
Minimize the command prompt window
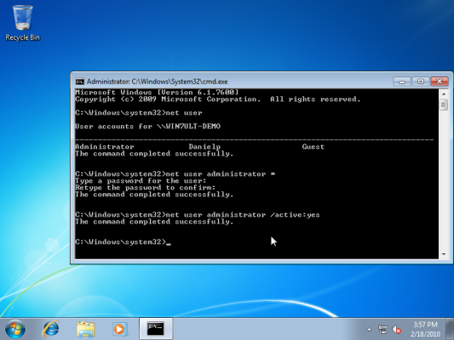(402, 82)
